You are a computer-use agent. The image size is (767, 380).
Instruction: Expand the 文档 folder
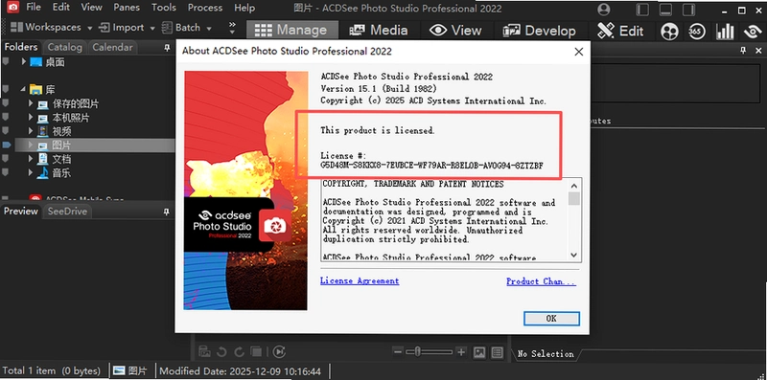point(31,159)
